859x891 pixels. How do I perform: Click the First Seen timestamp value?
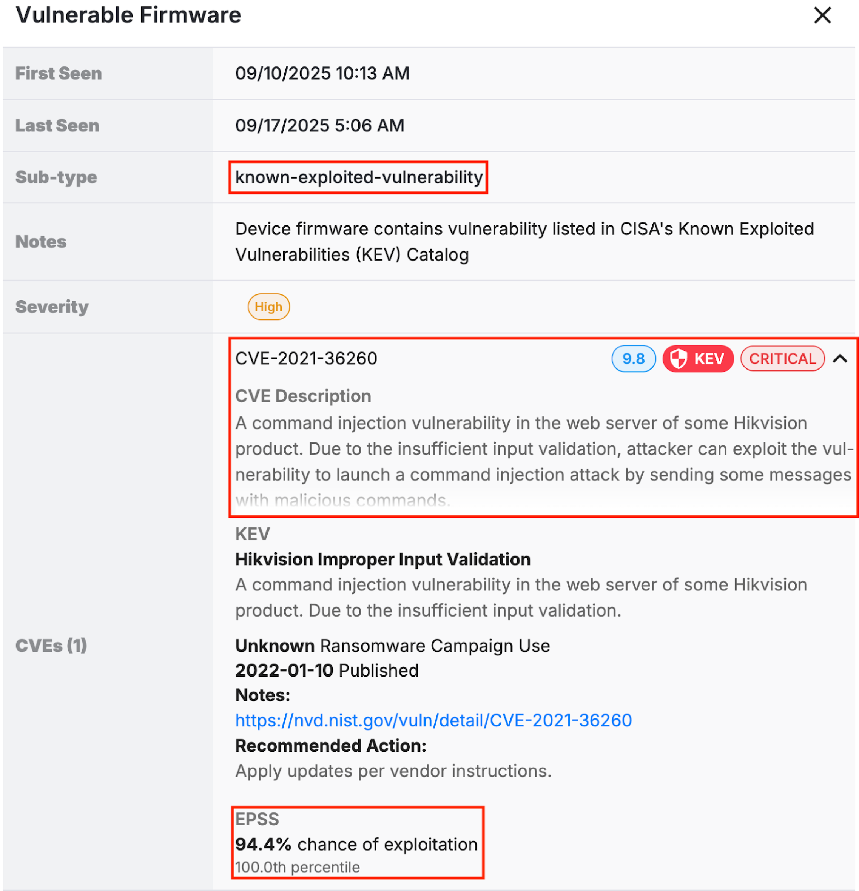(322, 73)
